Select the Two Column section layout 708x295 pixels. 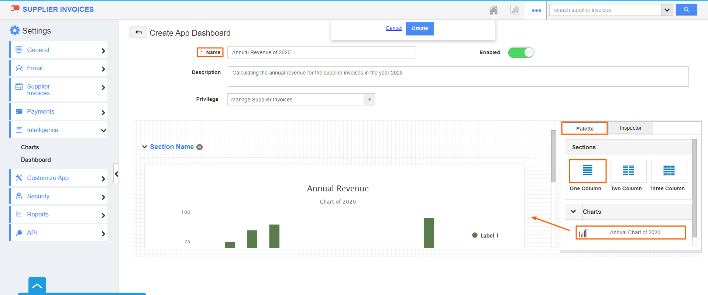(628, 171)
